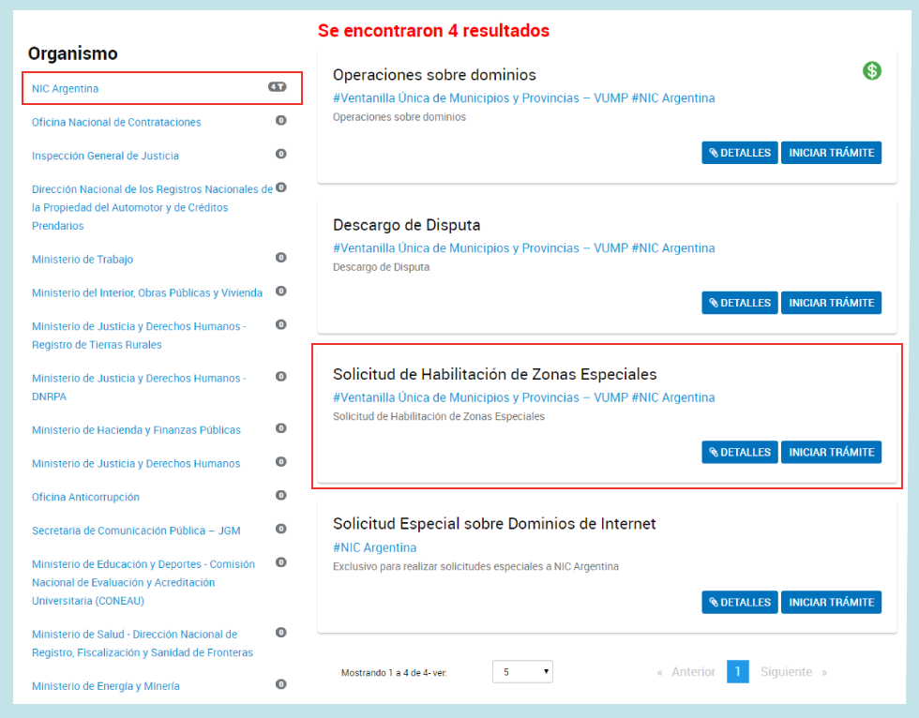Click the Ventanilla Única tag under Operaciones sobre dominios
The height and width of the screenshot is (718, 919).
480,98
